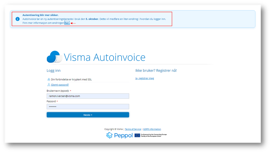
Task: Focus the Brukernavn (epost) input field
Action: [88, 96]
